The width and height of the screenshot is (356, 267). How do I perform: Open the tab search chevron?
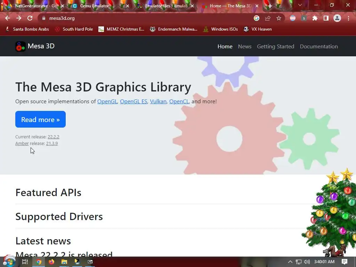pos(300,5)
